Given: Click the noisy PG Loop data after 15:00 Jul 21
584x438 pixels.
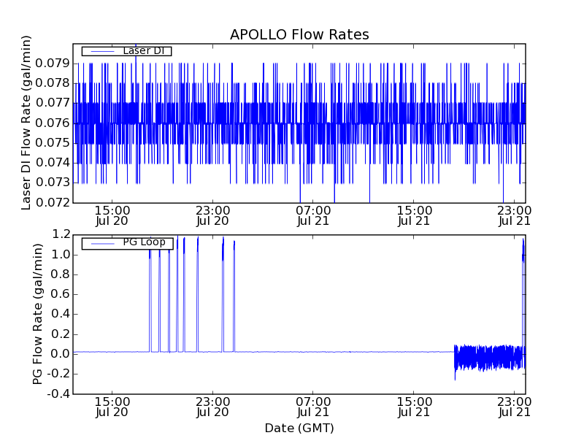Looking at the screenshot, I should [488, 358].
